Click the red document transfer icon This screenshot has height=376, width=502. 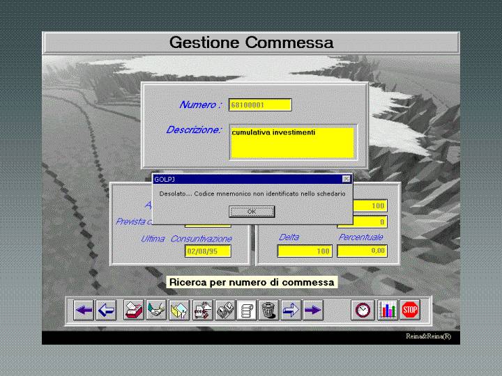click(x=201, y=311)
